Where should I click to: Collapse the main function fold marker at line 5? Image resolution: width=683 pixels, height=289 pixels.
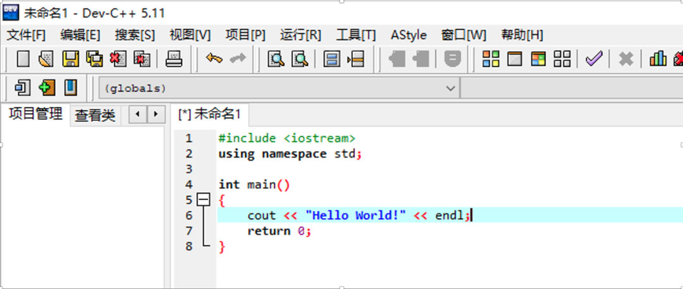pyautogui.click(x=204, y=200)
